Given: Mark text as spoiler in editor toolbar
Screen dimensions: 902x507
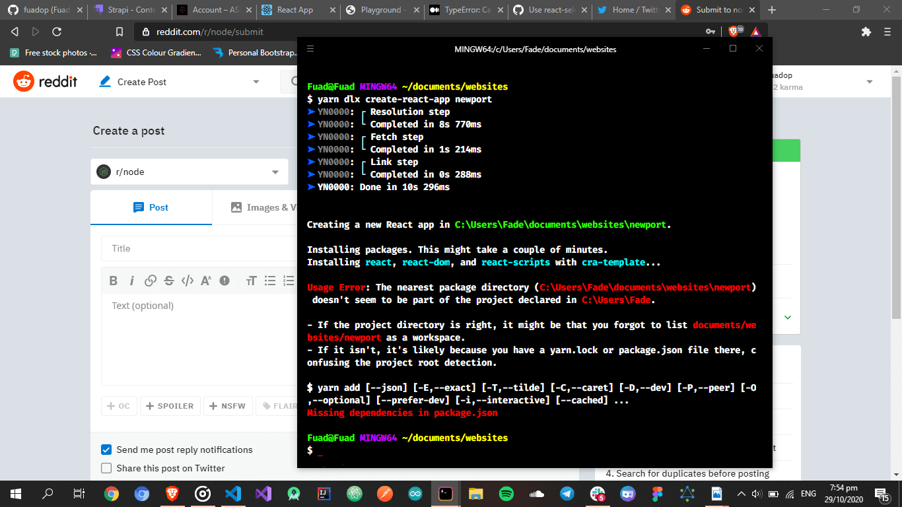Looking at the screenshot, I should (225, 281).
